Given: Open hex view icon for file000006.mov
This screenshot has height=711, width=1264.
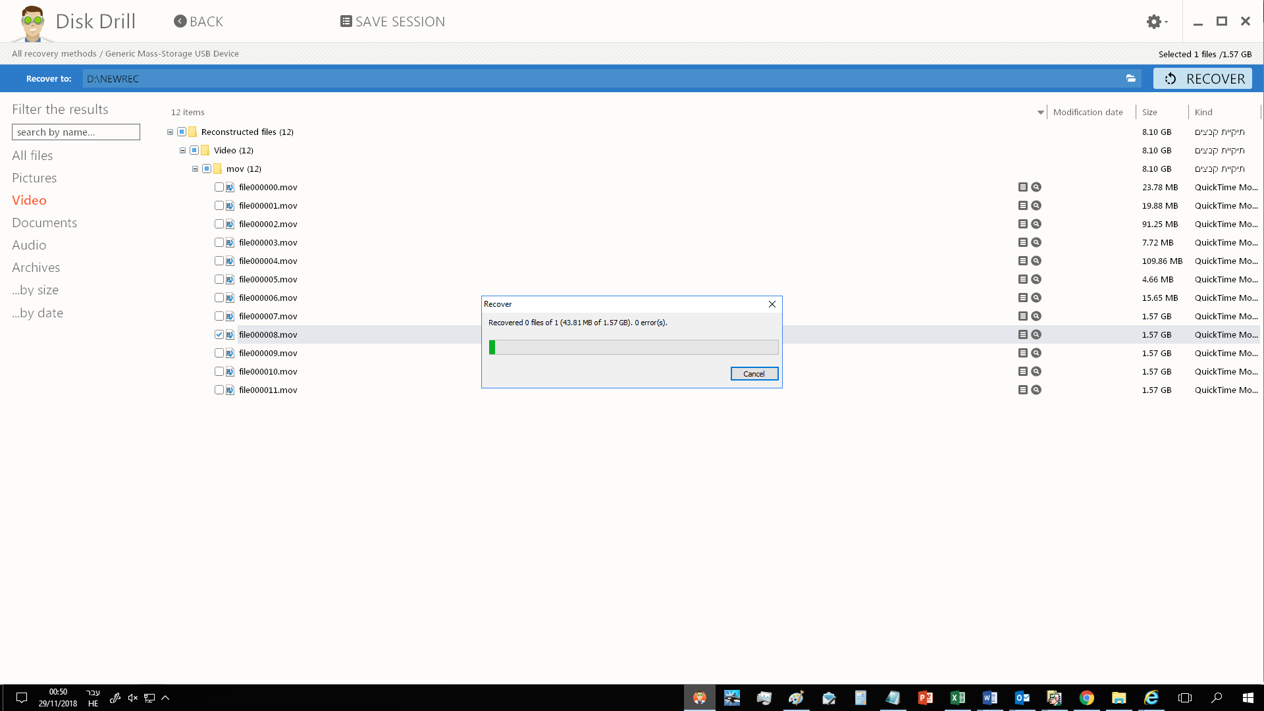Looking at the screenshot, I should pos(1022,298).
